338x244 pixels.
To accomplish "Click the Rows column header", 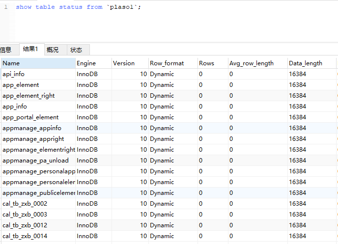I will click(213, 63).
